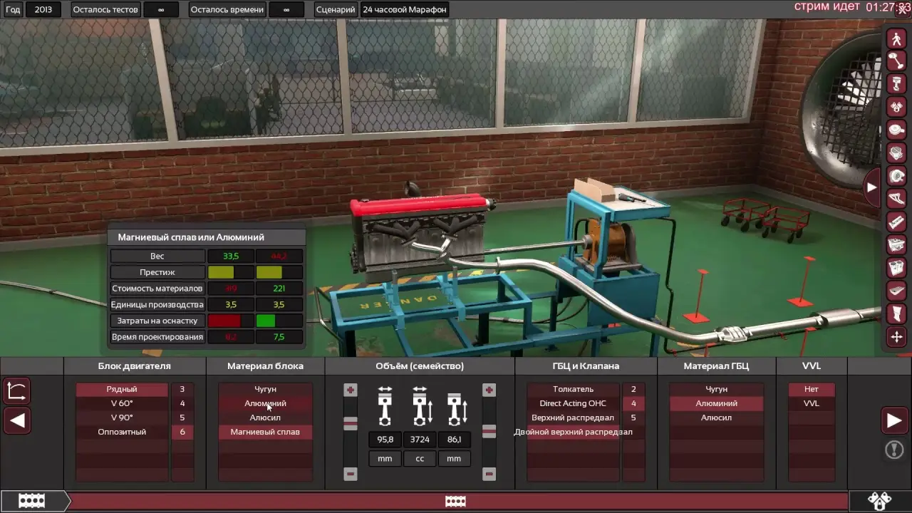Image resolution: width=912 pixels, height=513 pixels.
Task: Click the stroke slider handle
Action: pyautogui.click(x=489, y=431)
